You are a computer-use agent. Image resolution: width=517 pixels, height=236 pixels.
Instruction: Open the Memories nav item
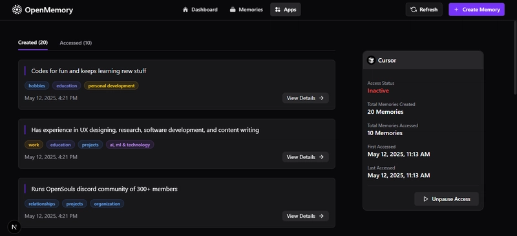click(x=246, y=10)
